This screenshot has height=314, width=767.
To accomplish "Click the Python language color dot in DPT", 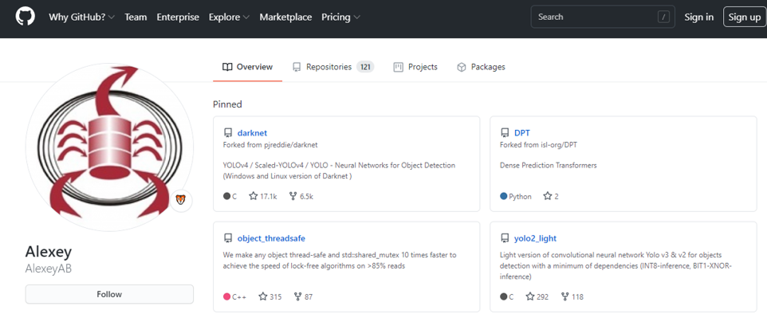I will [504, 196].
